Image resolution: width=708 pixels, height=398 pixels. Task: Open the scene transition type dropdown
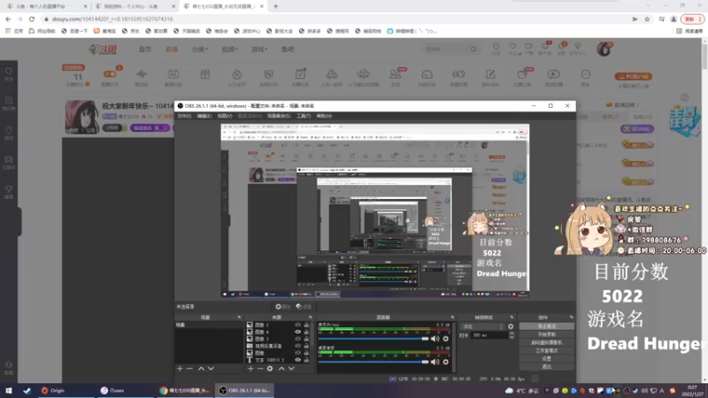click(x=482, y=326)
